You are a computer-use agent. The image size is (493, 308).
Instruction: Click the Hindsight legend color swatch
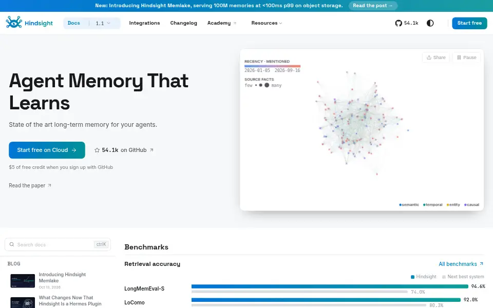tap(412, 277)
